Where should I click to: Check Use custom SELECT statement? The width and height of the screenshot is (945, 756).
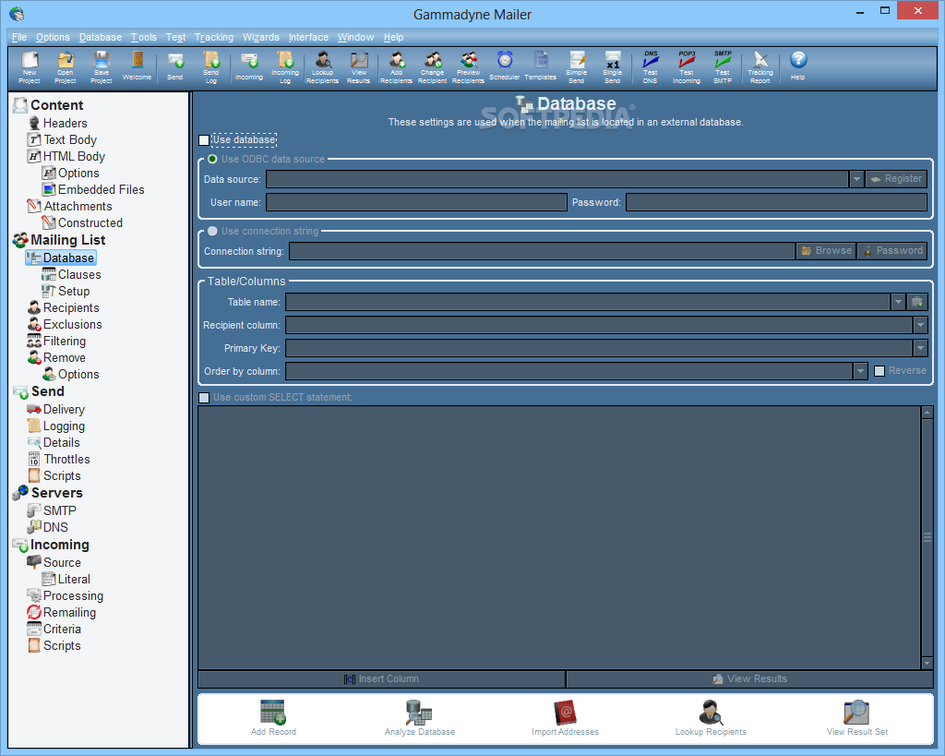coord(204,397)
